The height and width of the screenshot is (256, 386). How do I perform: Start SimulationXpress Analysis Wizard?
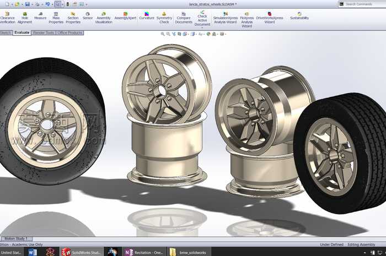point(225,18)
